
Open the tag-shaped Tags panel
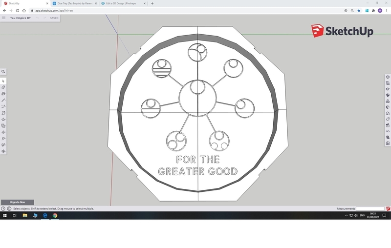388,119
